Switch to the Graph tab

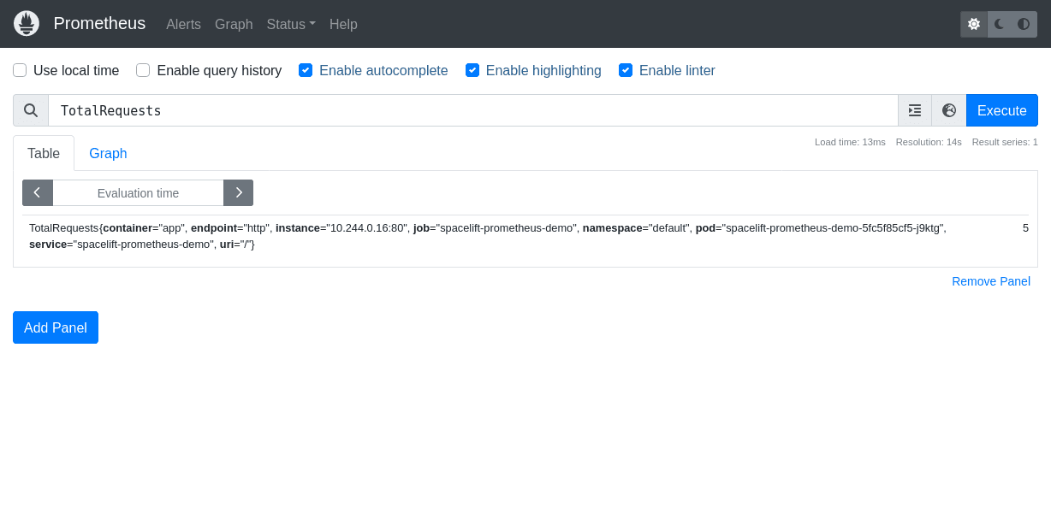point(108,153)
